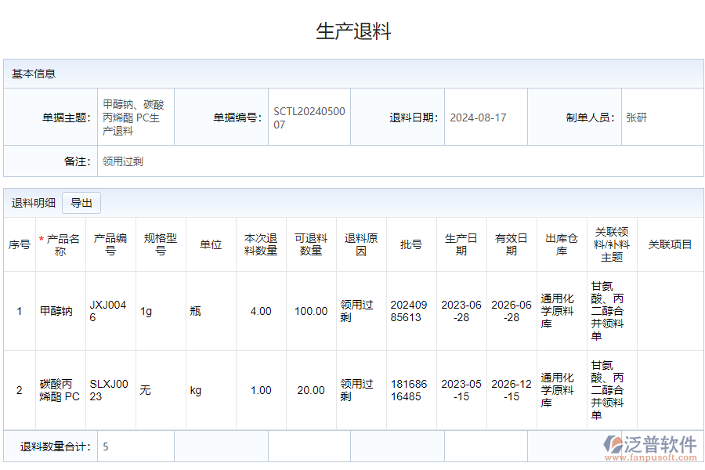This screenshot has width=705, height=470.
Task: Click the 产品名称 column header
Action: [x=61, y=244]
